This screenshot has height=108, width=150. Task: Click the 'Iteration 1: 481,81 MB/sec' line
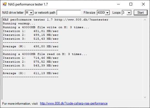tap(30, 31)
